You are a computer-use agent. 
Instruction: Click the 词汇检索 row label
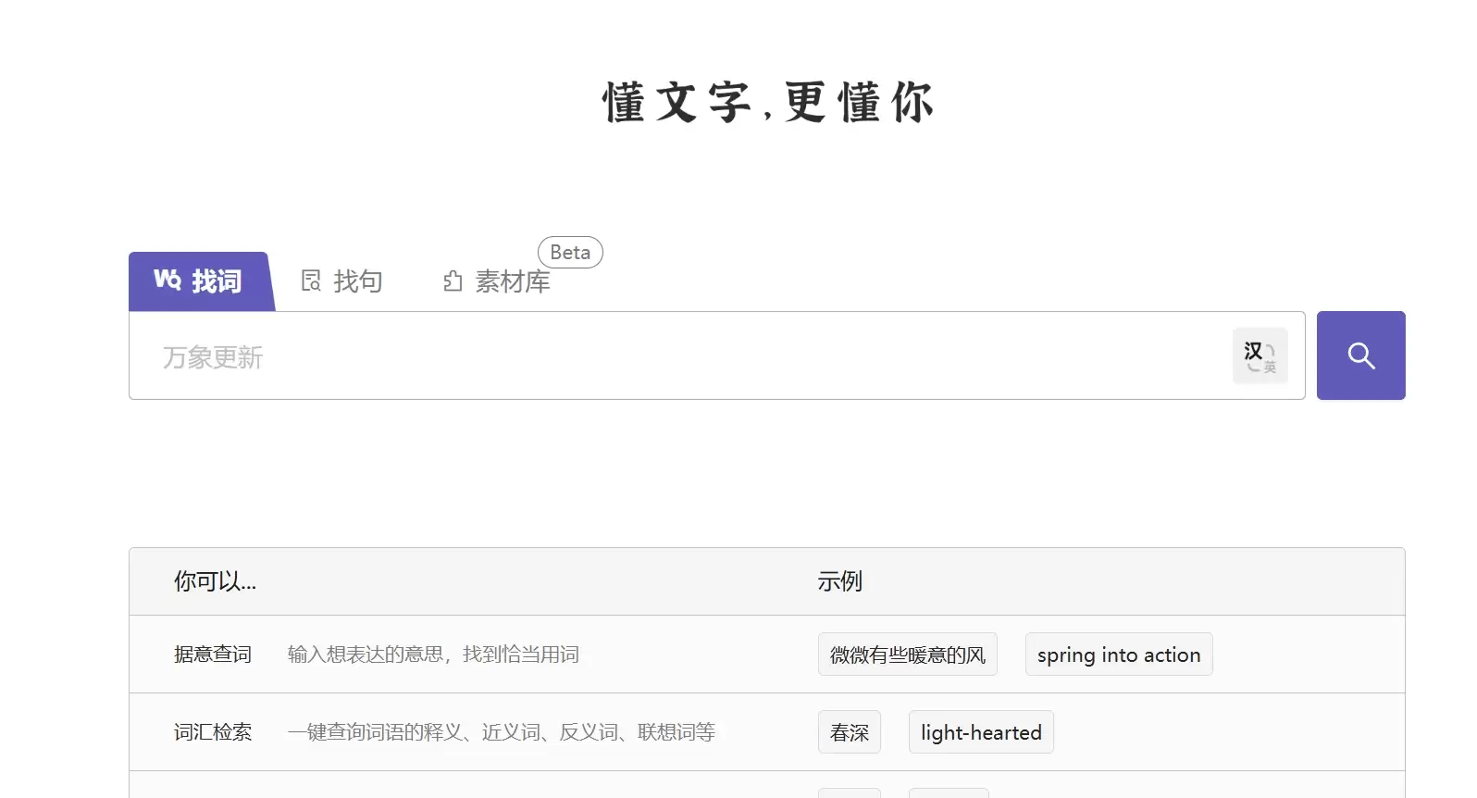(x=213, y=732)
